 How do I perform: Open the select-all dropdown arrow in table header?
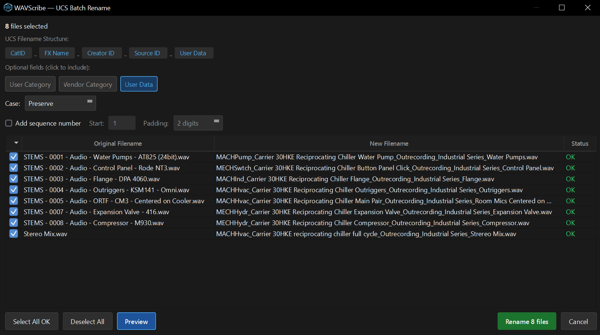click(x=16, y=143)
